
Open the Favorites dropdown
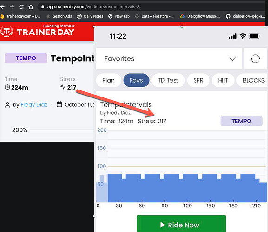pos(169,59)
